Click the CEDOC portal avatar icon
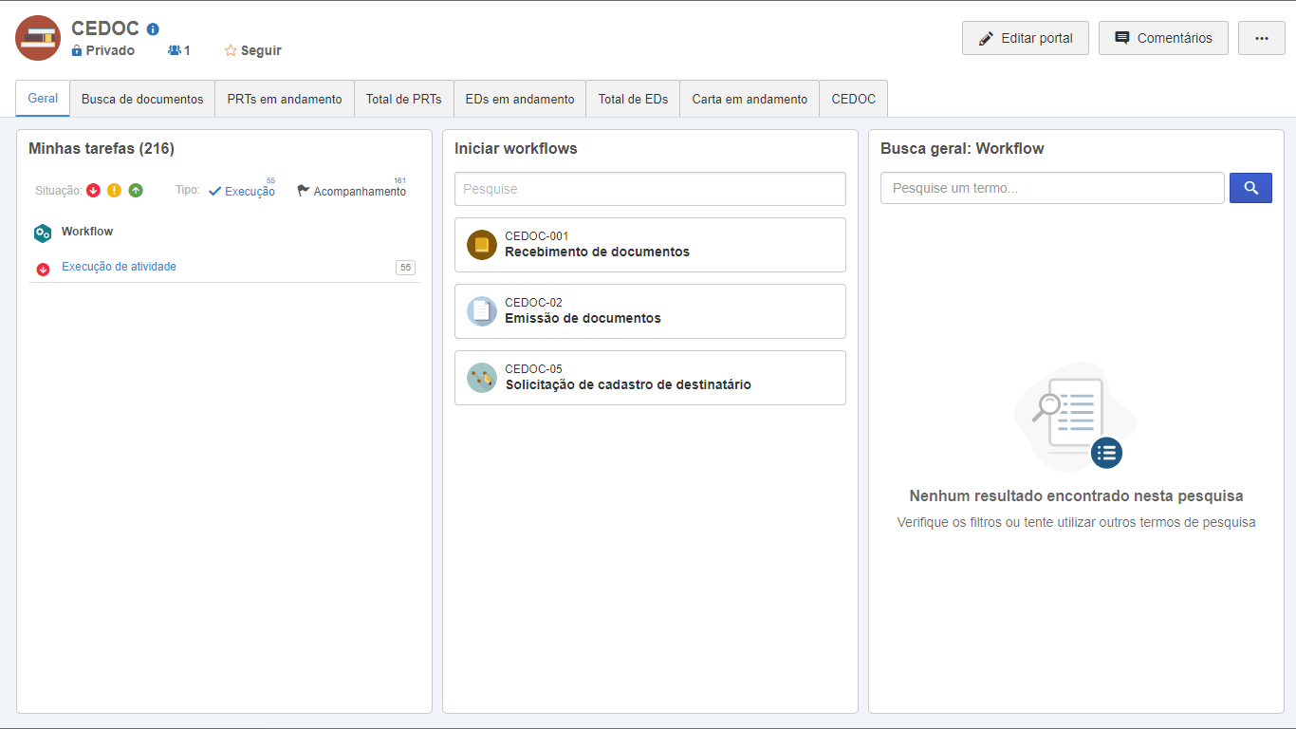 pyautogui.click(x=38, y=38)
